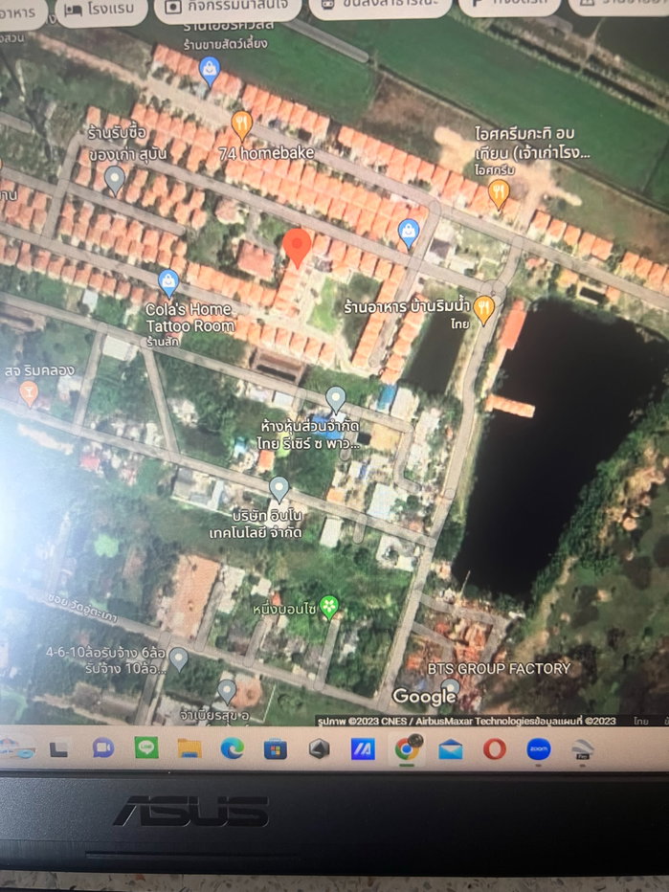669x892 pixels.
Task: Click the ไทย link in map footer
Action: [x=641, y=721]
